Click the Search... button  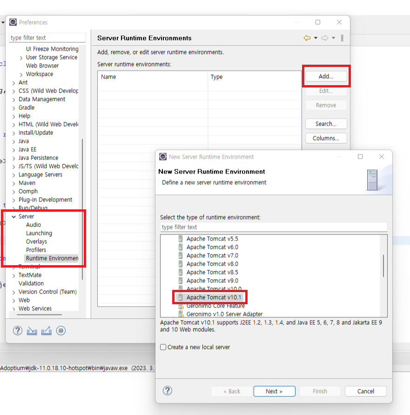tap(326, 124)
